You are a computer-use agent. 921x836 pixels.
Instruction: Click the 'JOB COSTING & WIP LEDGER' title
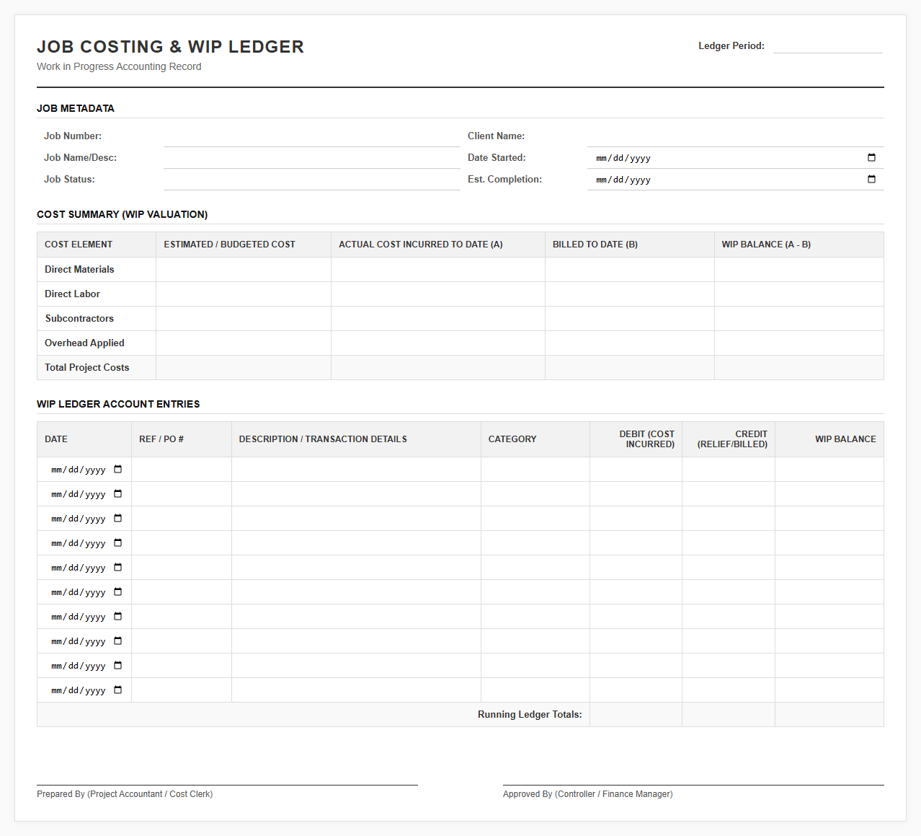click(x=170, y=47)
